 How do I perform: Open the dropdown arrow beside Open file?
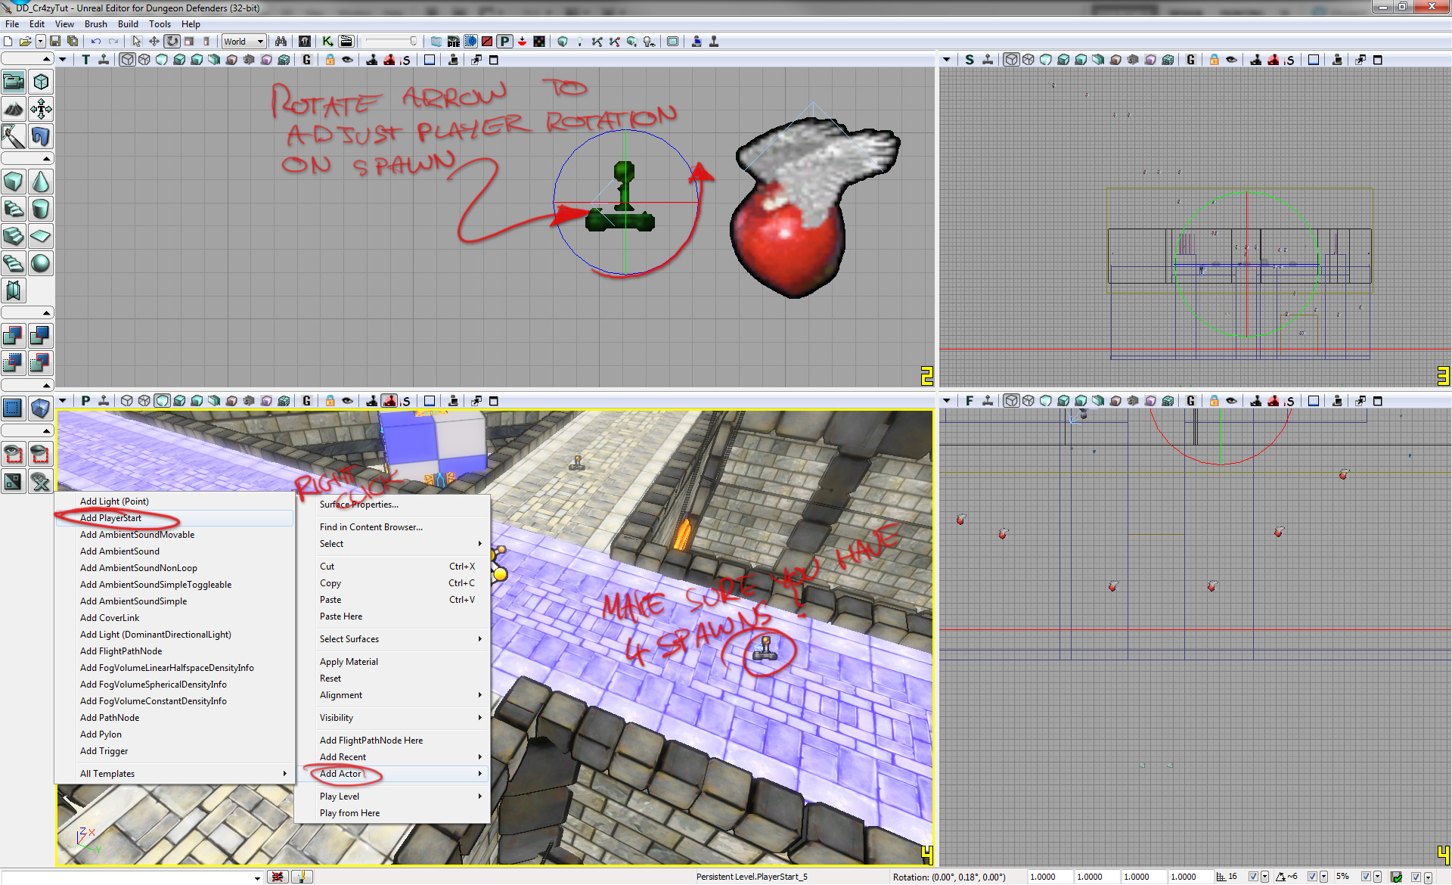tap(41, 42)
